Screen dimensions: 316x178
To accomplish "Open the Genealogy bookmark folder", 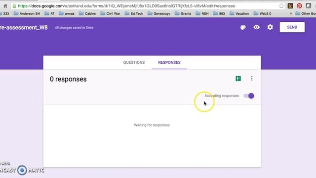I will [x=159, y=13].
